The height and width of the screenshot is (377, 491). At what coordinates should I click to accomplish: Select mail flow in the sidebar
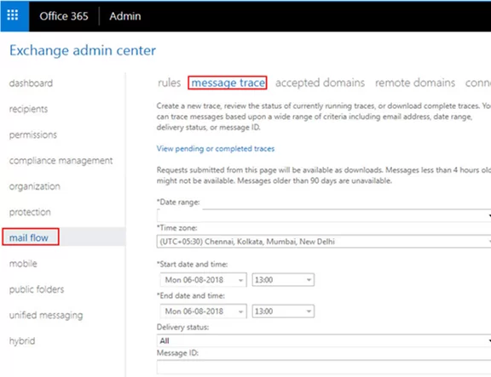pyautogui.click(x=29, y=237)
